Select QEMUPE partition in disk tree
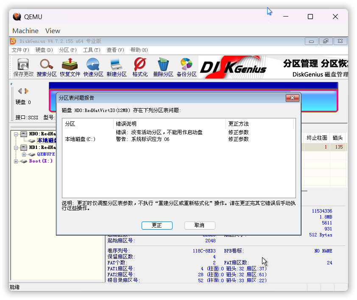Screen dimensions: 357x300 click(46, 154)
